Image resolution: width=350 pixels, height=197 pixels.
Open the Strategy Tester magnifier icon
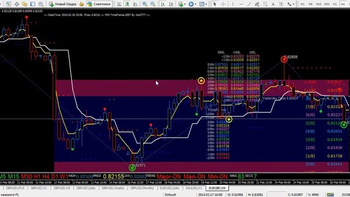coord(41,4)
